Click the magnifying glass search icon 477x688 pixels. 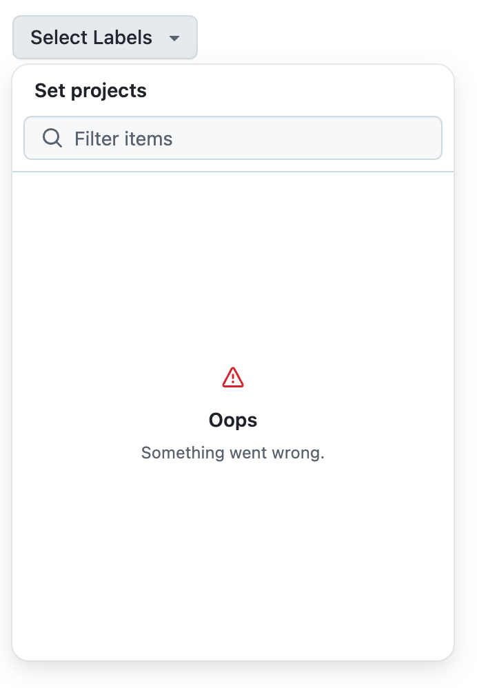click(52, 138)
